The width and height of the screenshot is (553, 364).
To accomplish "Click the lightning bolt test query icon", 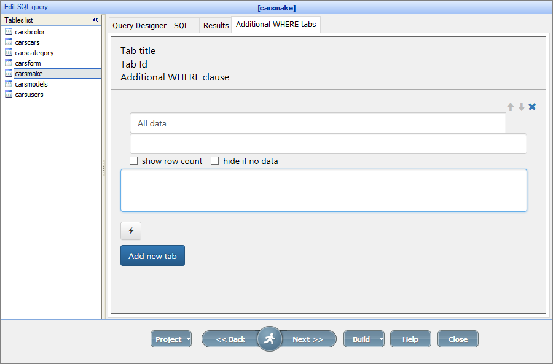I will tap(130, 231).
